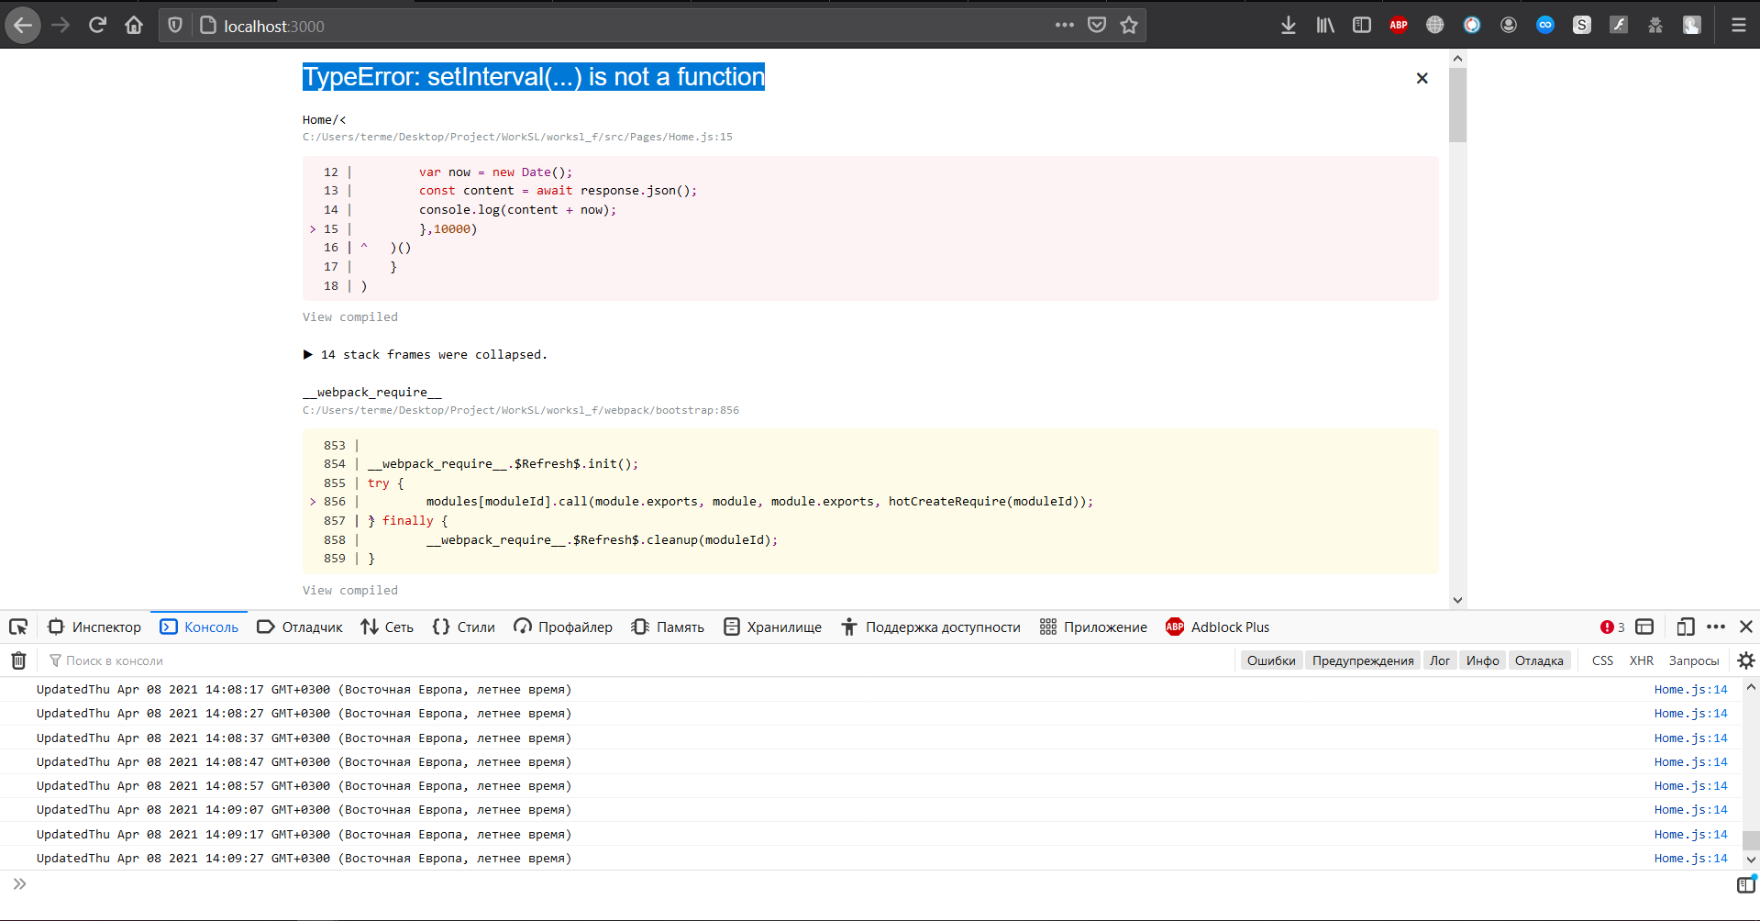Bookmark this page with the star
Screen dimensions: 1760x921
(x=1129, y=26)
